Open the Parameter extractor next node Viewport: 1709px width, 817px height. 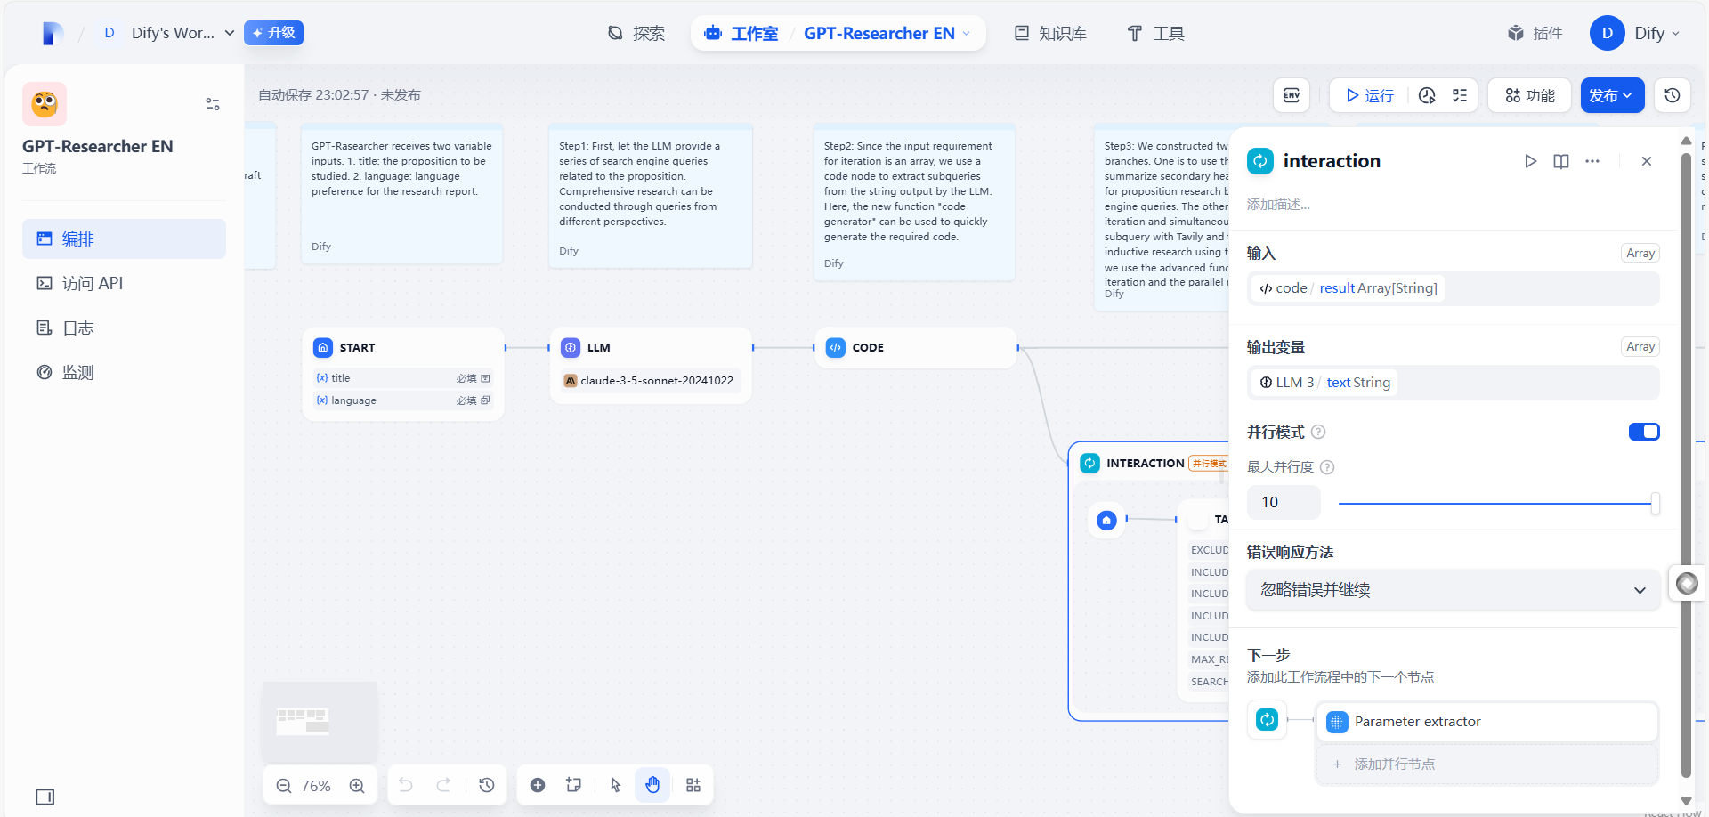[1486, 722]
